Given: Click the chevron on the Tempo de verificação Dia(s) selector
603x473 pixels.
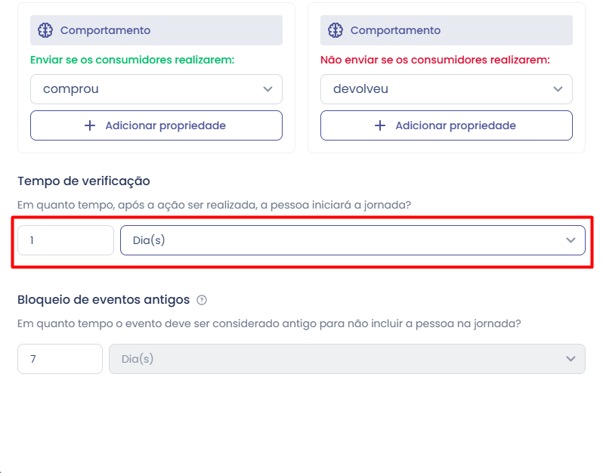Looking at the screenshot, I should (571, 240).
